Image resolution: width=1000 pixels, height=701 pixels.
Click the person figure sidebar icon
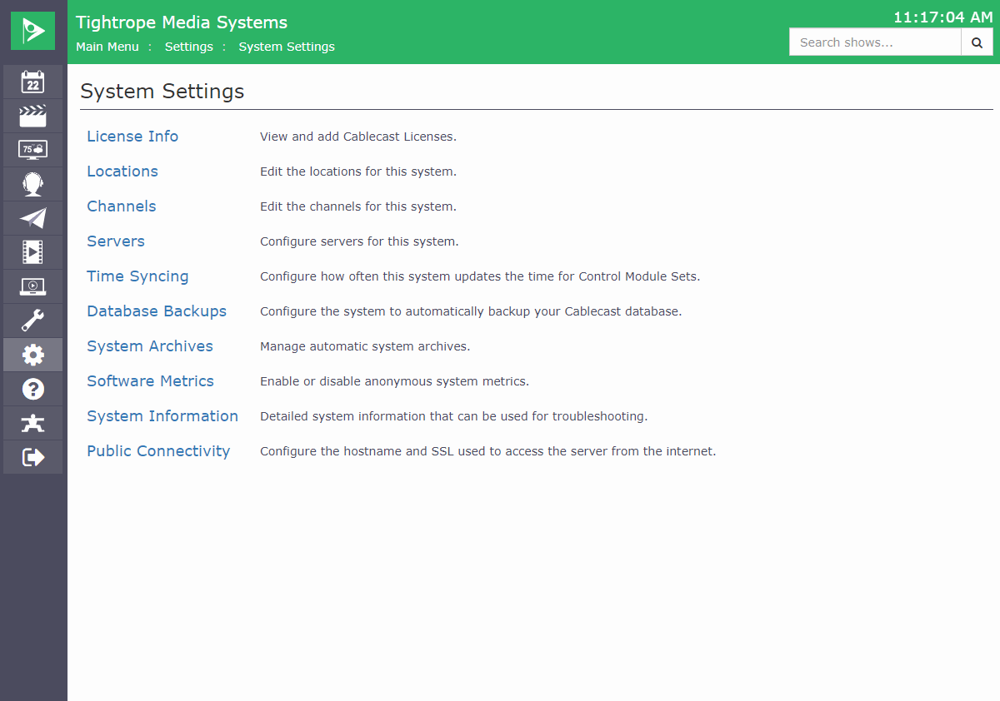tap(32, 423)
